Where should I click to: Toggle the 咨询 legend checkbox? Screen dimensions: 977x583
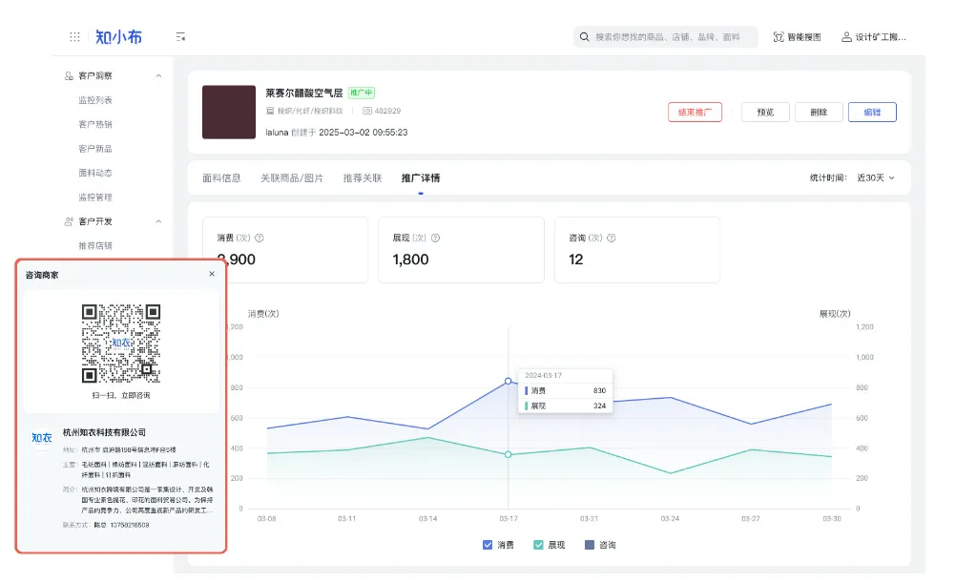pyautogui.click(x=590, y=545)
